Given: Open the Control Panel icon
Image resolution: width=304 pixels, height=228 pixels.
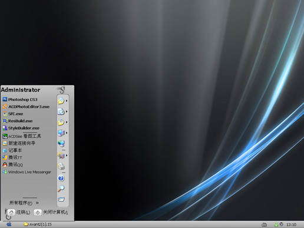Looking at the screenshot, I should [x=61, y=156].
